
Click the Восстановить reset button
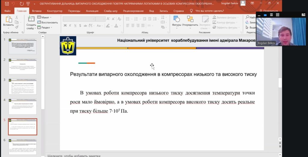(x=48, y=22)
